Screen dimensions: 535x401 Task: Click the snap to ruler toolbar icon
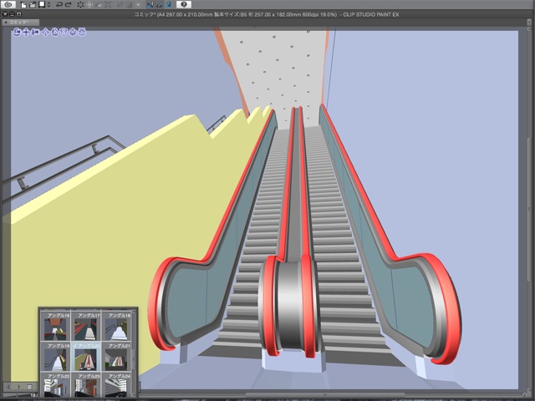149,5
